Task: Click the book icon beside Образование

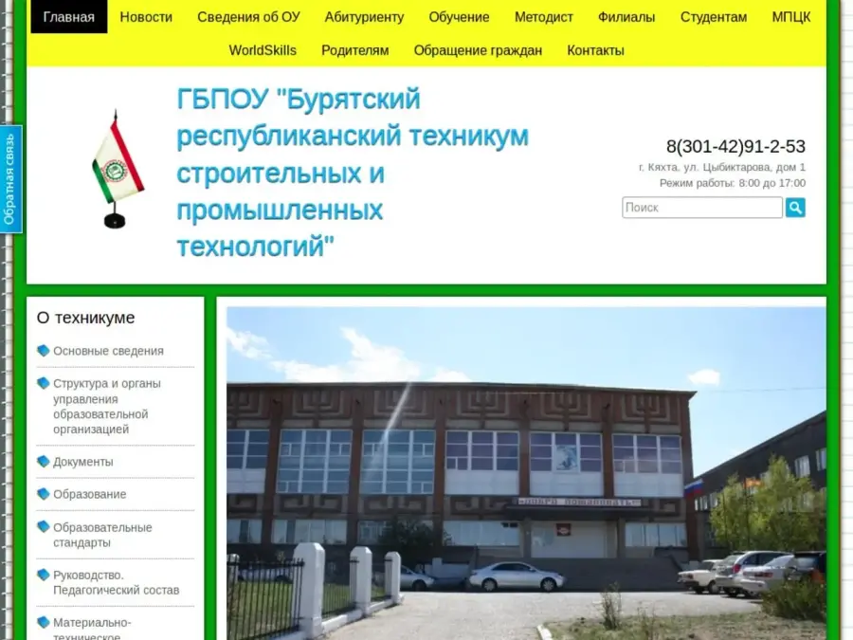Action: tap(43, 494)
